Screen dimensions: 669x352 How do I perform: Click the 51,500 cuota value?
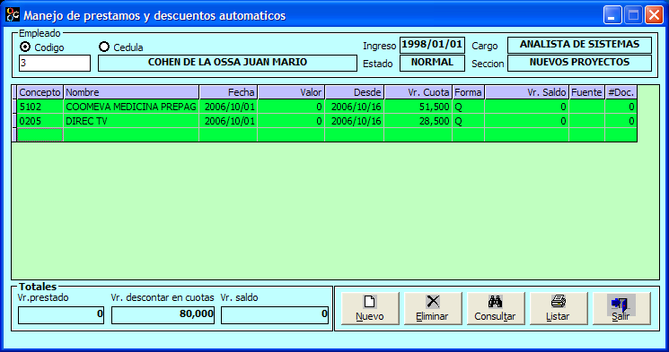tap(418, 107)
